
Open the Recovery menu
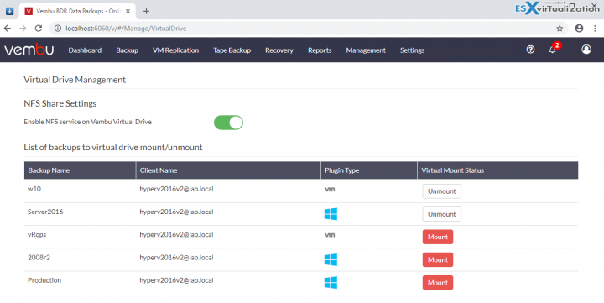279,50
